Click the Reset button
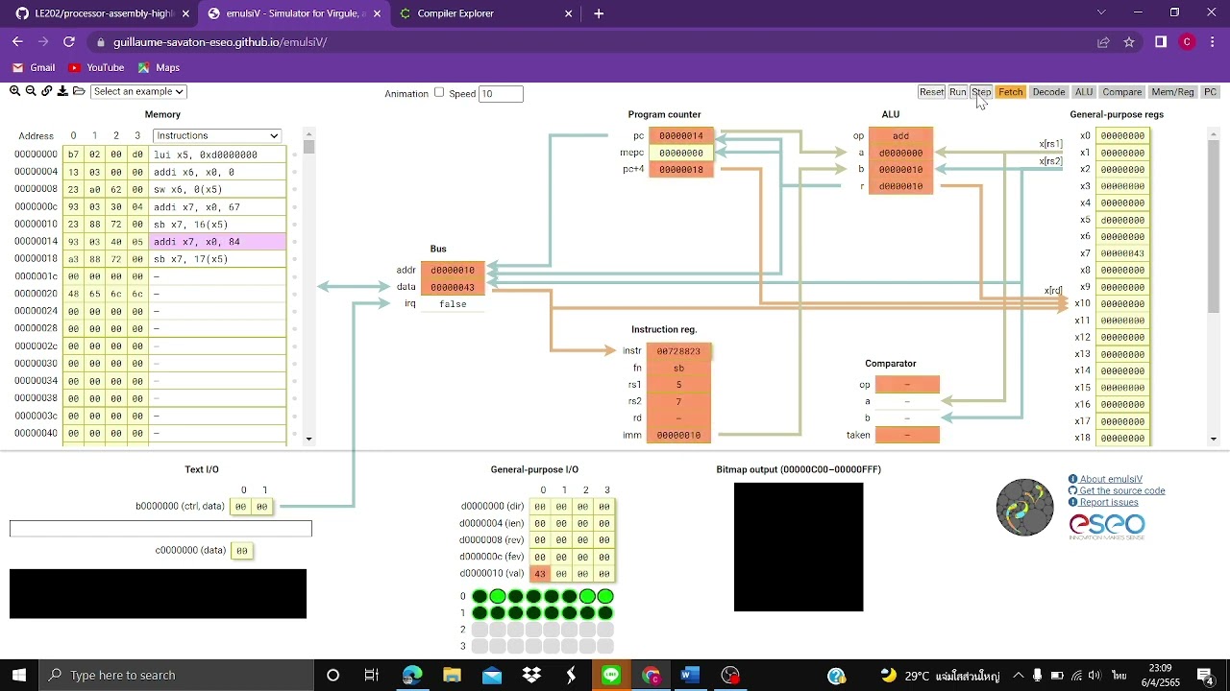 pos(931,92)
